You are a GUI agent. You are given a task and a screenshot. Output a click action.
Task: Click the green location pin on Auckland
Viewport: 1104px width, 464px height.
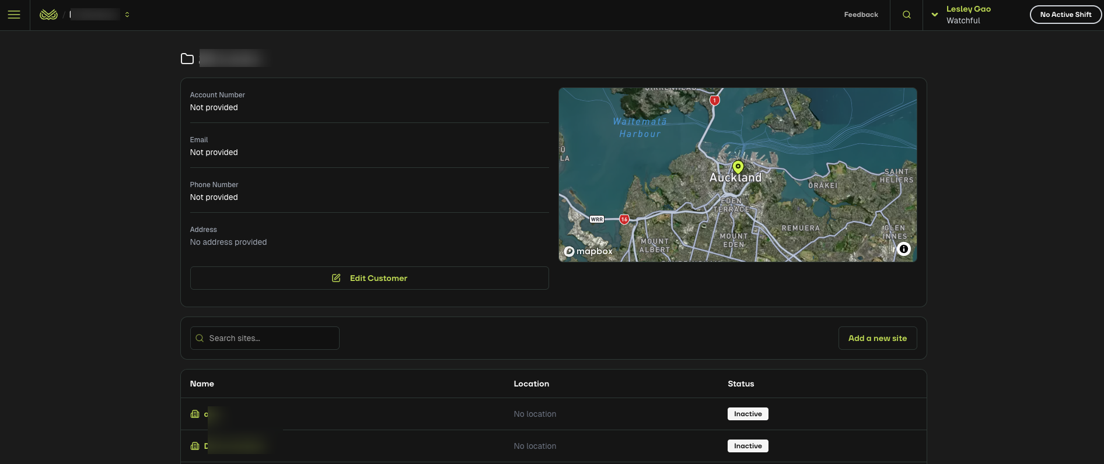[x=738, y=167]
